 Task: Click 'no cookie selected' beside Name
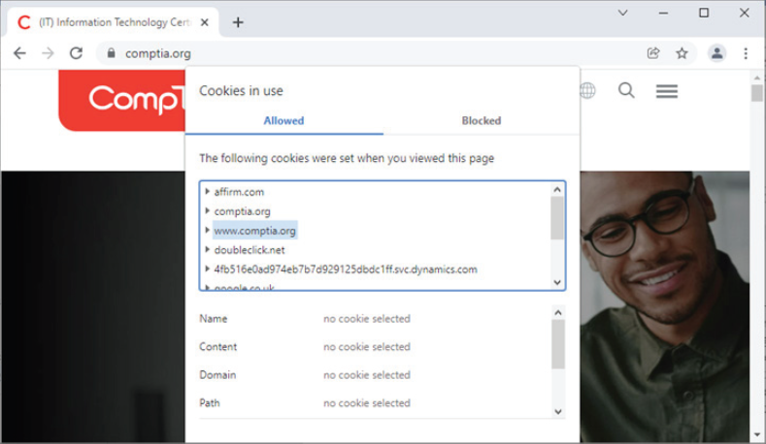click(366, 319)
